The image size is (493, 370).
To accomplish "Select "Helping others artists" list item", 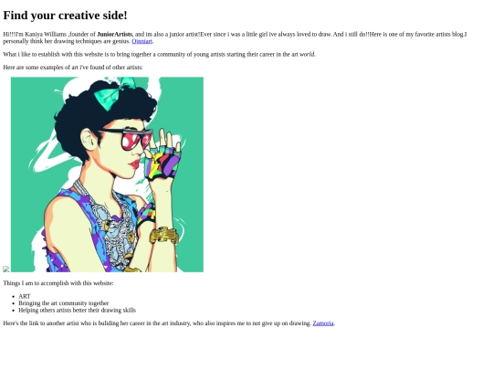I will [x=77, y=311].
